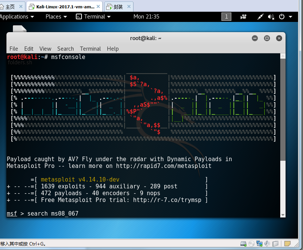303x250 pixels.
Task: Open the File menu in terminal
Action: (x=14, y=49)
